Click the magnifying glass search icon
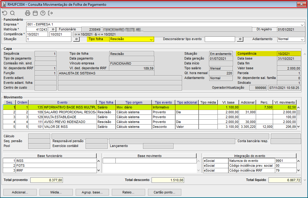The image size is (308, 198). point(12,13)
